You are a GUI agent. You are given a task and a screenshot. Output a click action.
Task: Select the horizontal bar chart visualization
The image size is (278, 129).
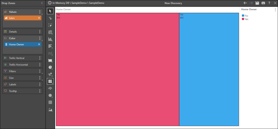(50, 46)
